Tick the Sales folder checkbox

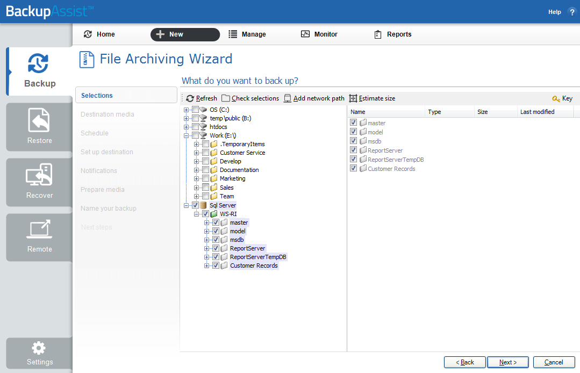206,188
